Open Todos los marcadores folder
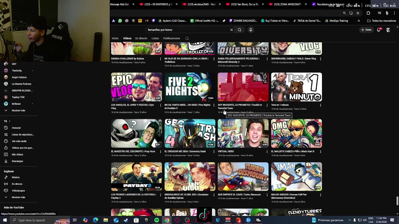 (382, 21)
